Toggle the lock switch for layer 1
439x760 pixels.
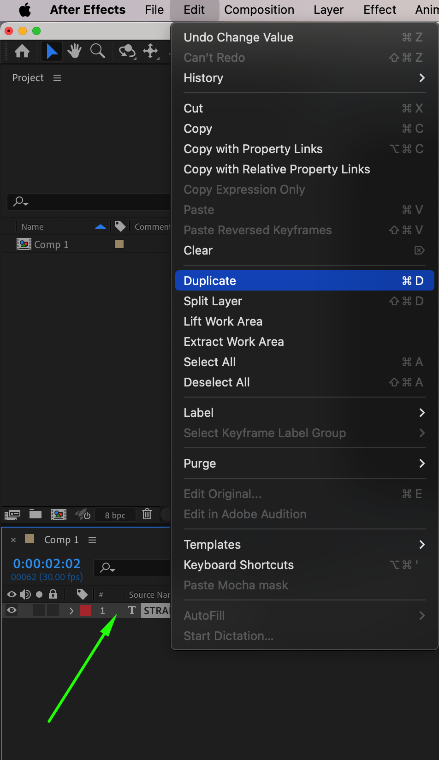53,611
